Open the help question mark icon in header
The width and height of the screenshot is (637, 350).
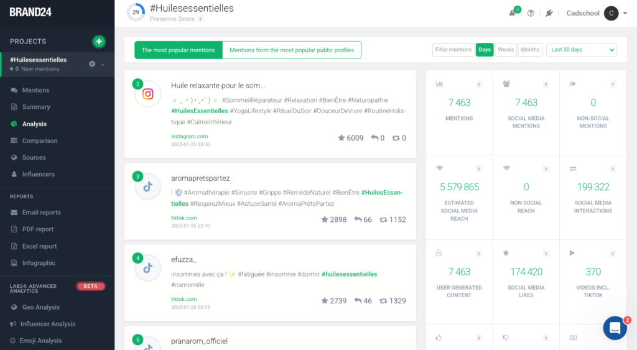tap(531, 13)
